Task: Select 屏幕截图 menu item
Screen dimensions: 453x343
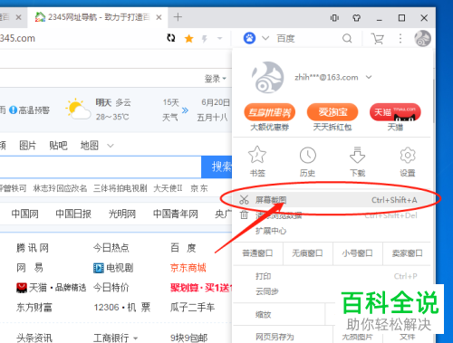Action: (332, 200)
